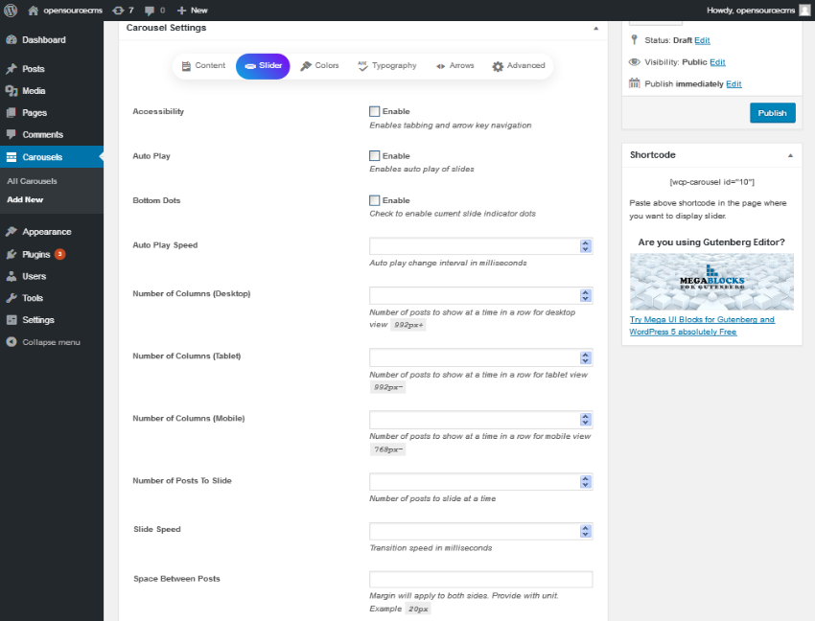Image resolution: width=815 pixels, height=621 pixels.
Task: Open All Carousels submenu item
Action: click(33, 181)
